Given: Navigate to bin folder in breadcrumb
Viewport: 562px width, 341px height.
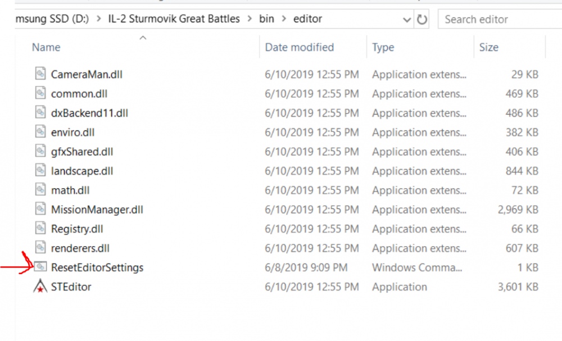Looking at the screenshot, I should point(266,19).
